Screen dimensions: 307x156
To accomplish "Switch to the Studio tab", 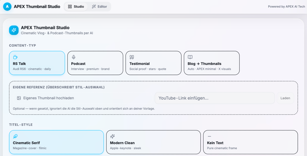I will [76, 7].
